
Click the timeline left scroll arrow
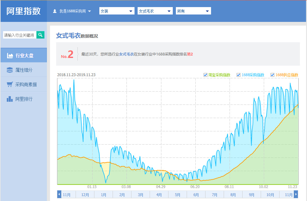coord(59,194)
